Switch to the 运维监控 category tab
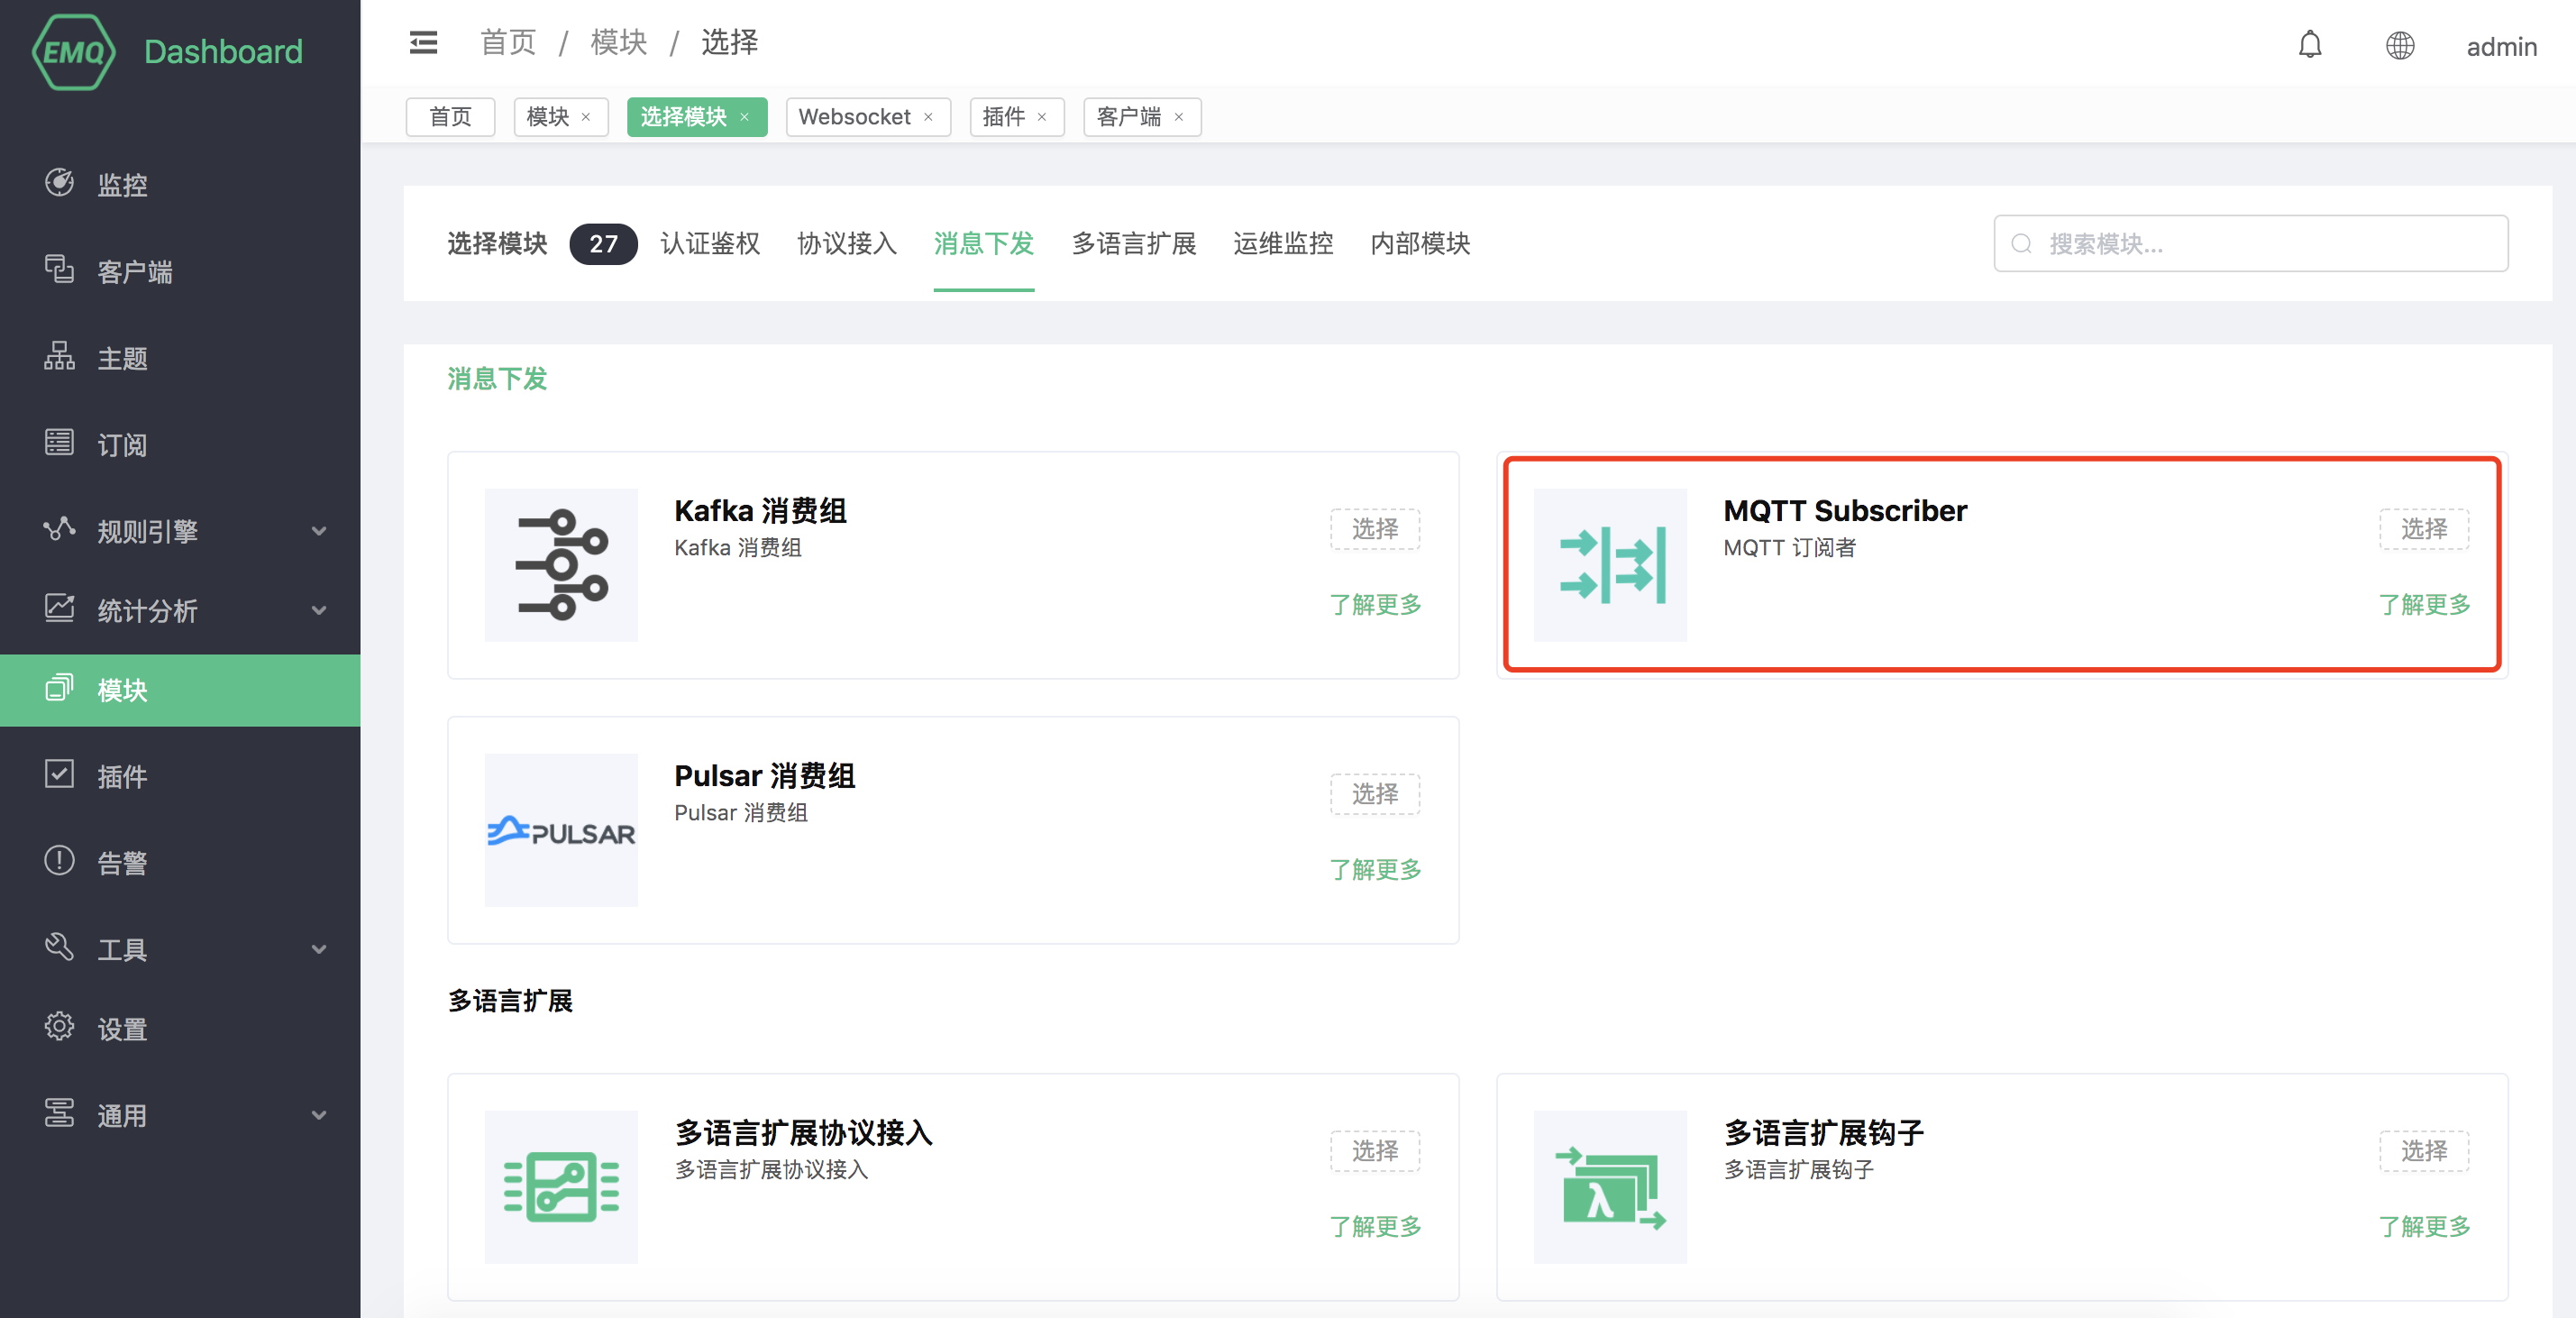Screen dimensions: 2576x1318 [1283, 244]
